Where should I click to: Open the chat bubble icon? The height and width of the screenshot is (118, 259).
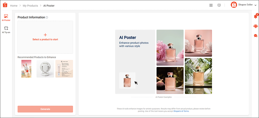click(256, 35)
